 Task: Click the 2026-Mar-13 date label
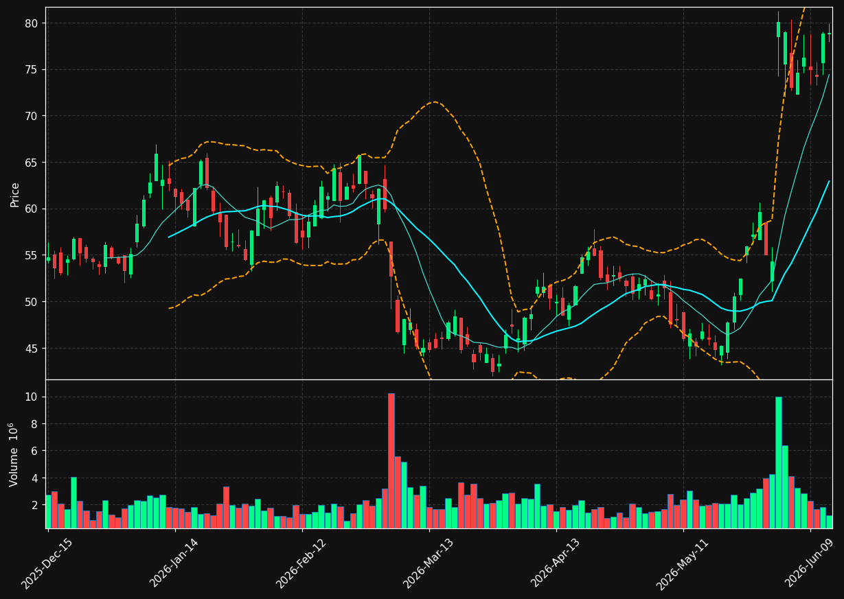coord(429,563)
